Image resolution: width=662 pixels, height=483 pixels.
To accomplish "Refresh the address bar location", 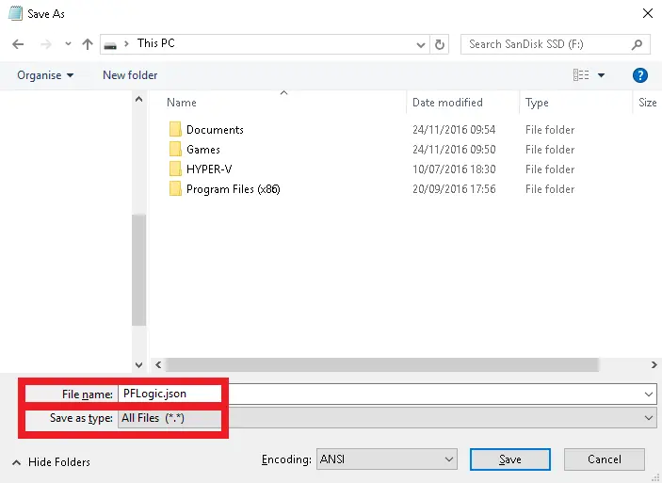I will (x=440, y=44).
